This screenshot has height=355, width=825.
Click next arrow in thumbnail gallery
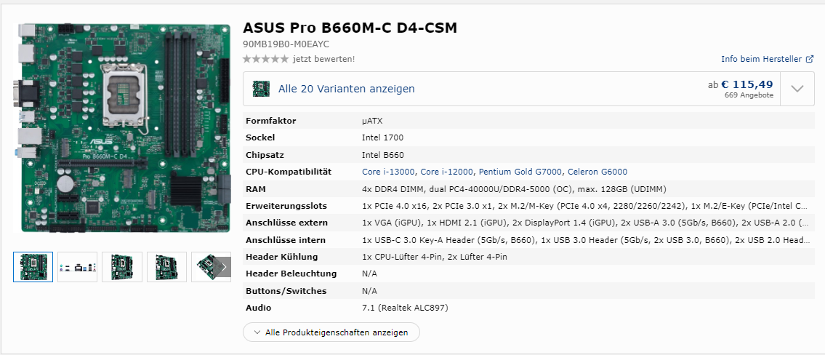[x=223, y=267]
